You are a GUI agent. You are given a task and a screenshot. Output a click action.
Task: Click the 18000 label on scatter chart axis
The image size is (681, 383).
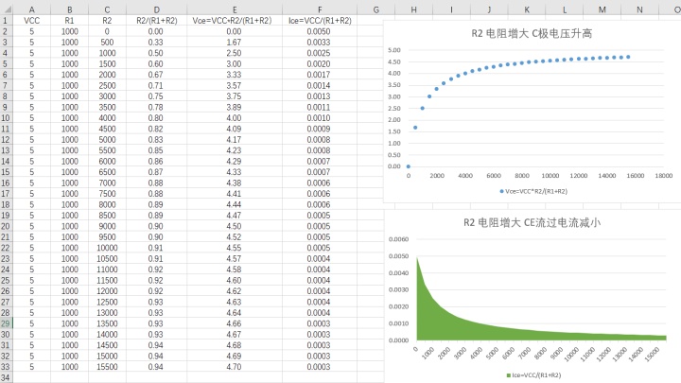663,175
